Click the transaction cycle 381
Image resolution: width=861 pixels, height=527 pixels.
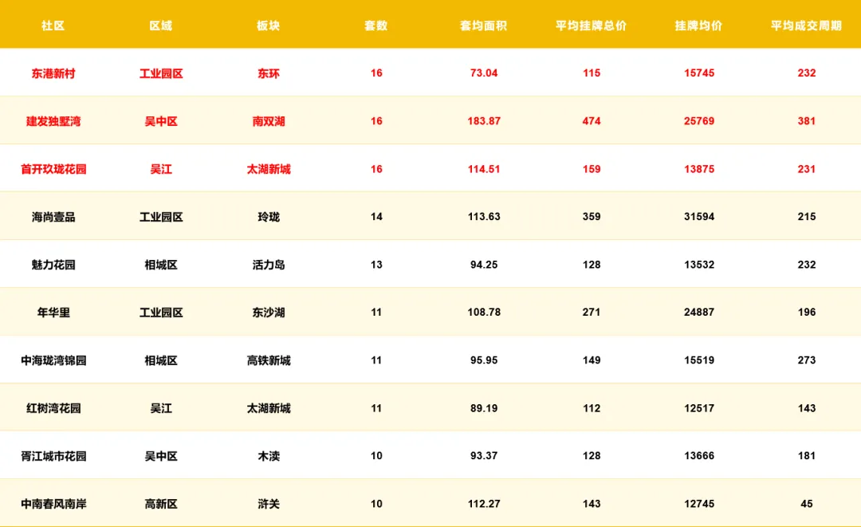click(807, 120)
